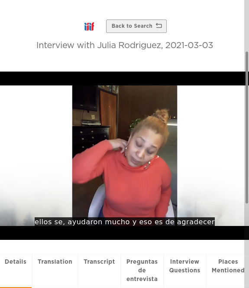
Task: Click scrollbar track below the thumb
Action: coord(247,244)
